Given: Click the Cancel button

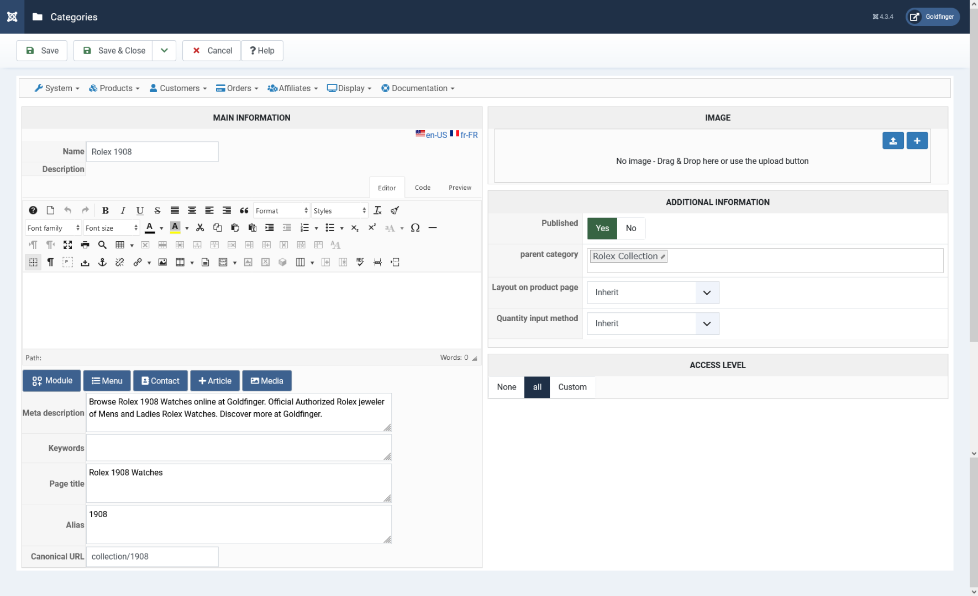Looking at the screenshot, I should point(212,51).
